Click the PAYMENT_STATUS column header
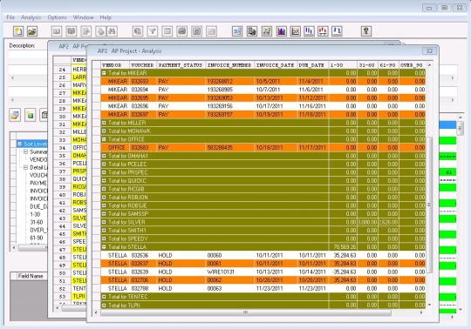 [181, 65]
